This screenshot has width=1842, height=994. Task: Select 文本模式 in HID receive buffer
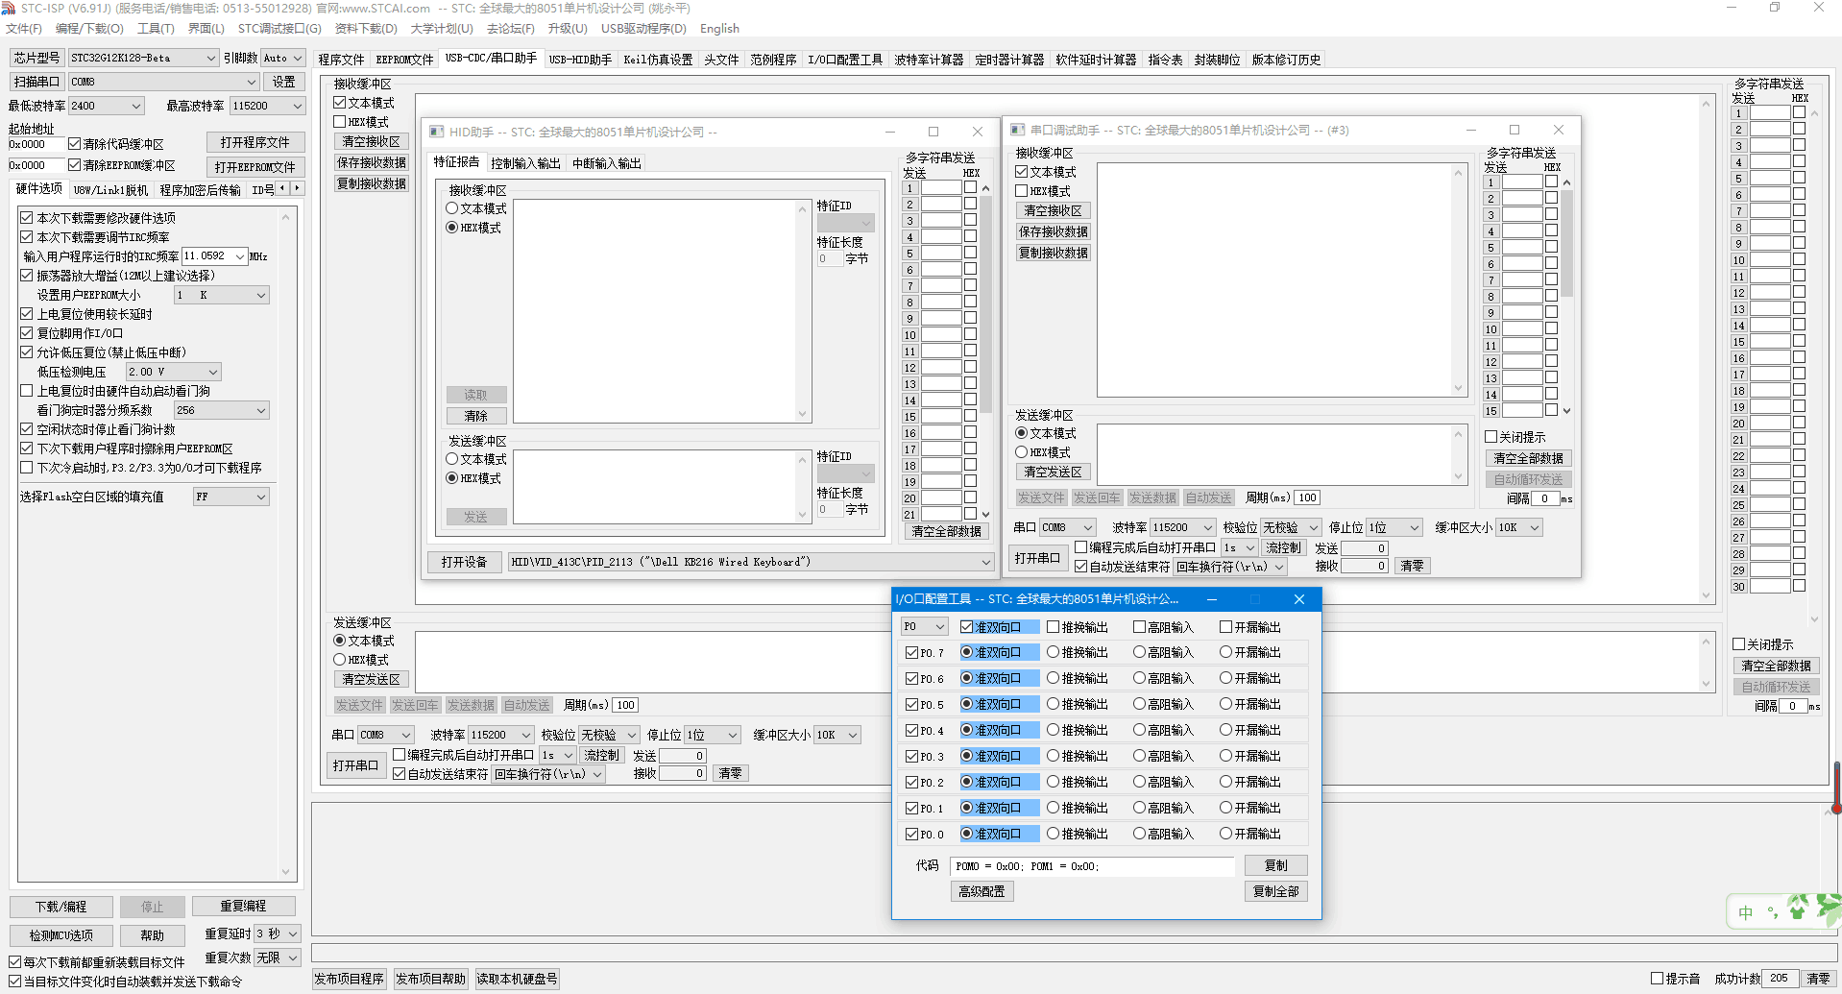[x=452, y=208]
